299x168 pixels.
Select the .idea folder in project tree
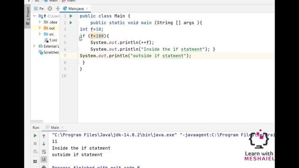point(50,22)
